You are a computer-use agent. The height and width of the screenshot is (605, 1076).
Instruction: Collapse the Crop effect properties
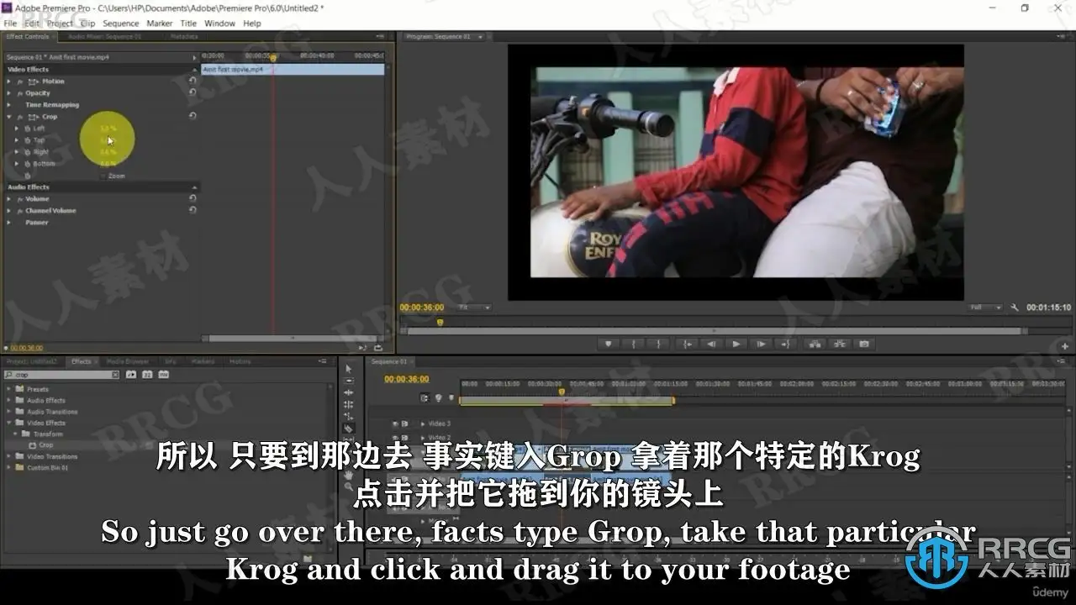pyautogui.click(x=9, y=117)
